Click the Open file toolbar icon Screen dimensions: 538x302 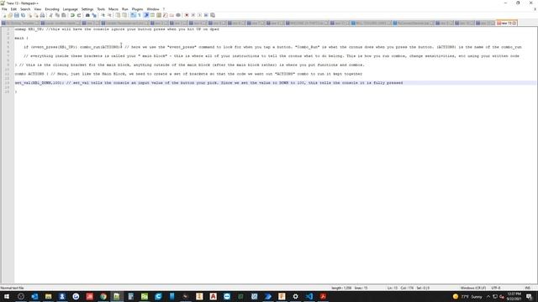click(x=10, y=15)
